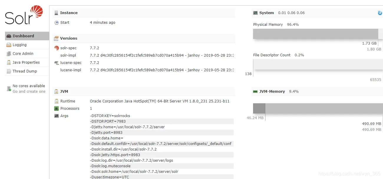
Task: Click the Physical Memory usage bar
Action: [x=315, y=34]
